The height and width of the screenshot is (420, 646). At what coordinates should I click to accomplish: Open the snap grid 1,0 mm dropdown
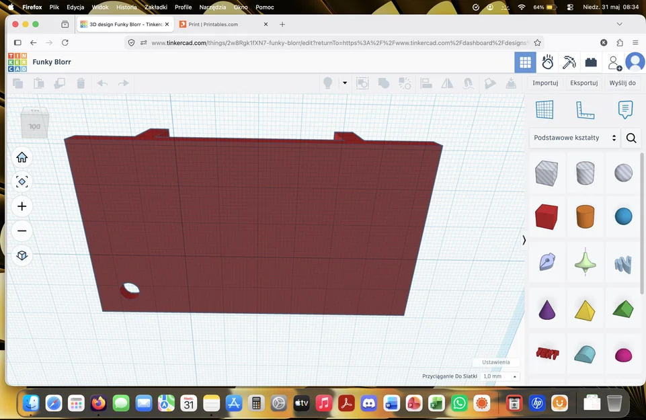click(x=499, y=376)
